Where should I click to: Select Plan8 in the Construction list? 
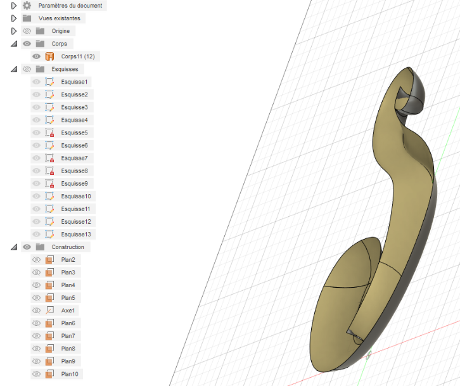[x=68, y=349]
